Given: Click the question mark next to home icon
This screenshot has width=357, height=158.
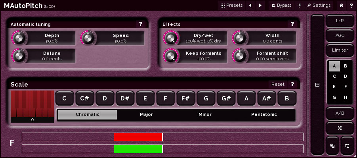Looking at the screenshot, I should coord(351,6).
